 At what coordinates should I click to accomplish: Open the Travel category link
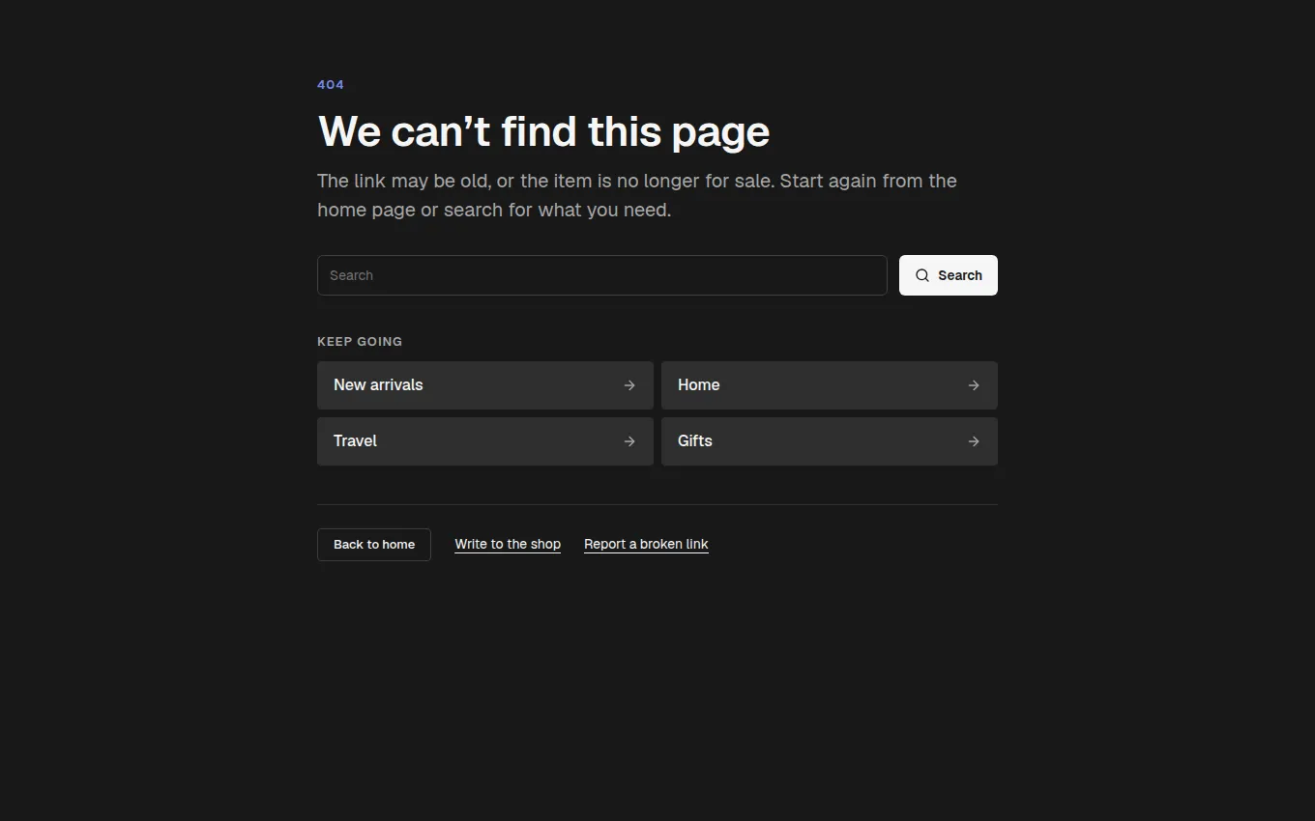pos(485,441)
